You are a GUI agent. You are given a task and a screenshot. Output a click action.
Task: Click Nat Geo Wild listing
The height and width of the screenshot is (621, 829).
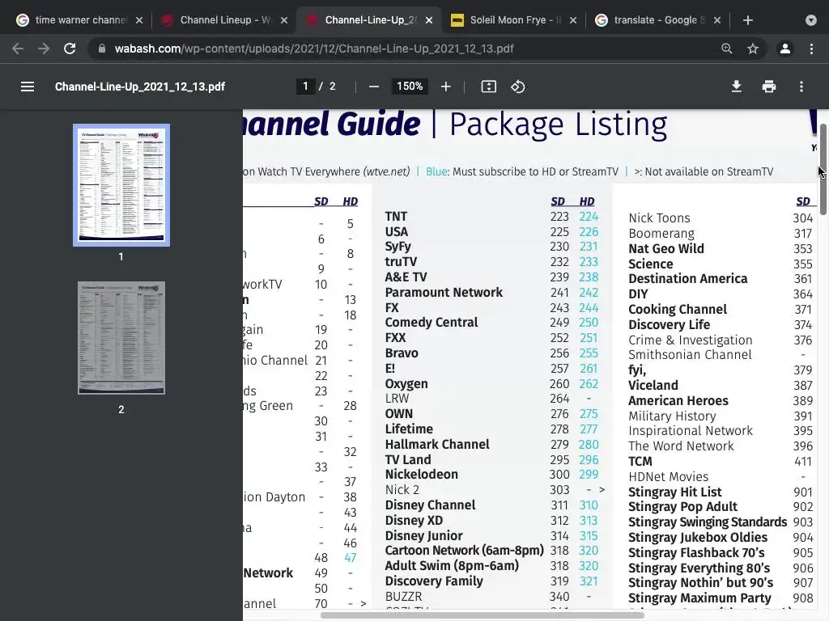[x=666, y=248]
